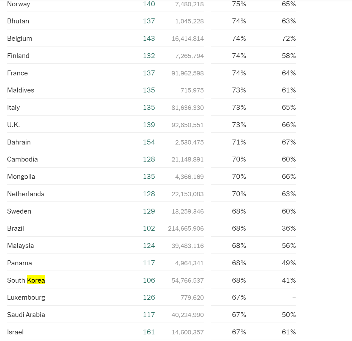This screenshot has width=352, height=341.
Task: Select the Cambodia country name
Action: tap(23, 159)
